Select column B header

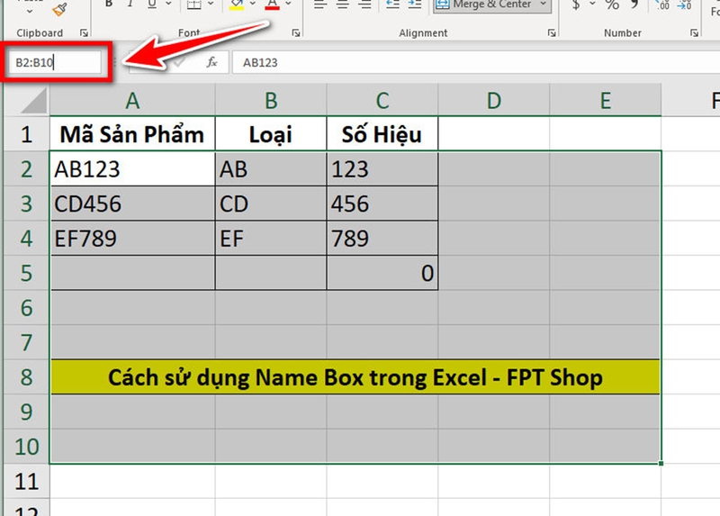pyautogui.click(x=271, y=100)
